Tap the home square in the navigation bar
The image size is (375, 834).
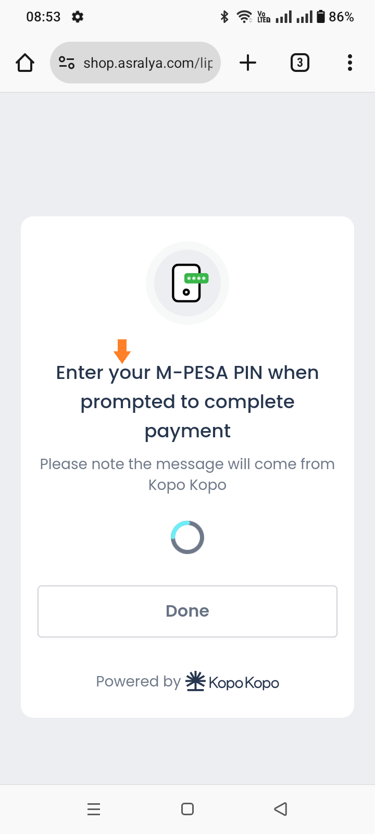pos(187,809)
